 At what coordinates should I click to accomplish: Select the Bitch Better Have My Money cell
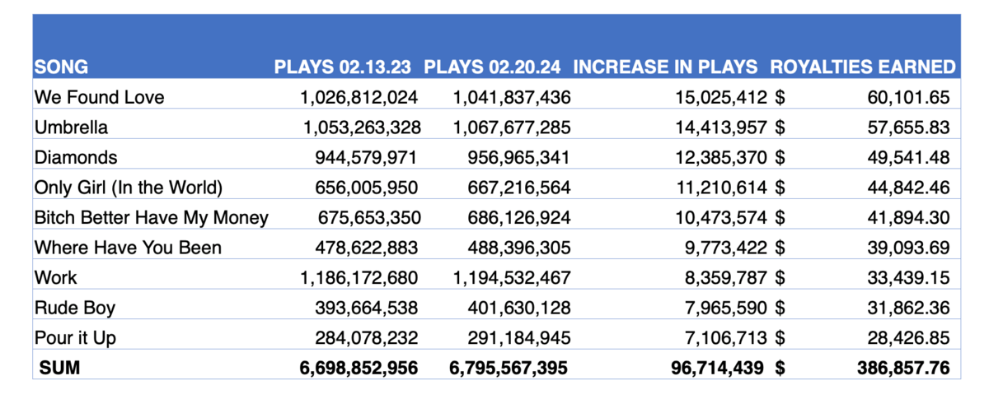coord(152,218)
